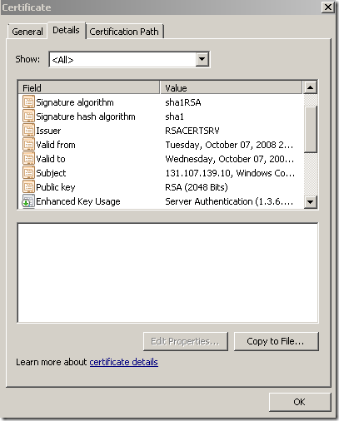Select the 'Subject' field name
Screen dimensions: 339x421
point(51,173)
